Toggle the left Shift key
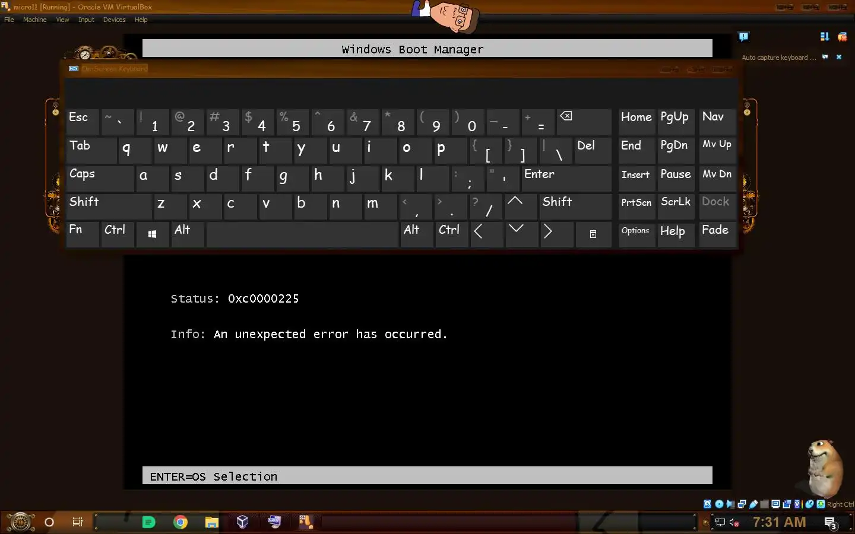The width and height of the screenshot is (855, 534). point(108,206)
